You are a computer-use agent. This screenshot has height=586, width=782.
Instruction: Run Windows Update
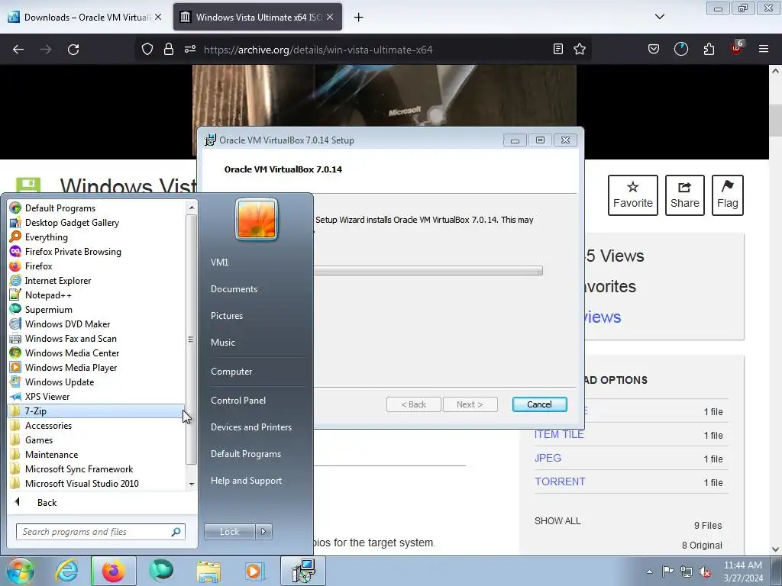(x=60, y=382)
